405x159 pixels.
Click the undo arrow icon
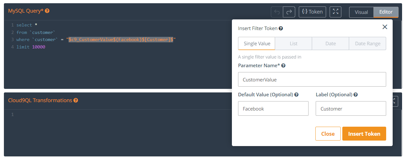[277, 12]
